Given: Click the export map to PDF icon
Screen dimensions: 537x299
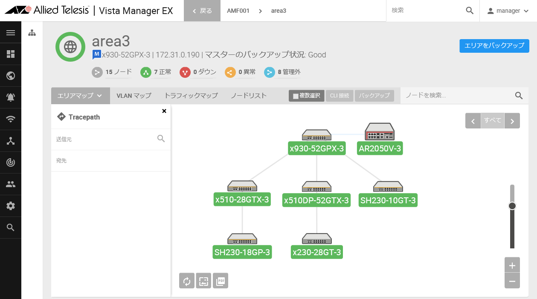Looking at the screenshot, I should point(221,281).
